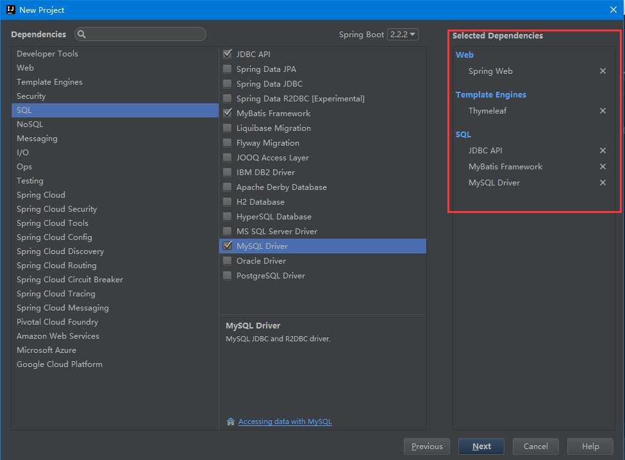
Task: Select the Spring Cloud Routing category
Action: [115, 266]
